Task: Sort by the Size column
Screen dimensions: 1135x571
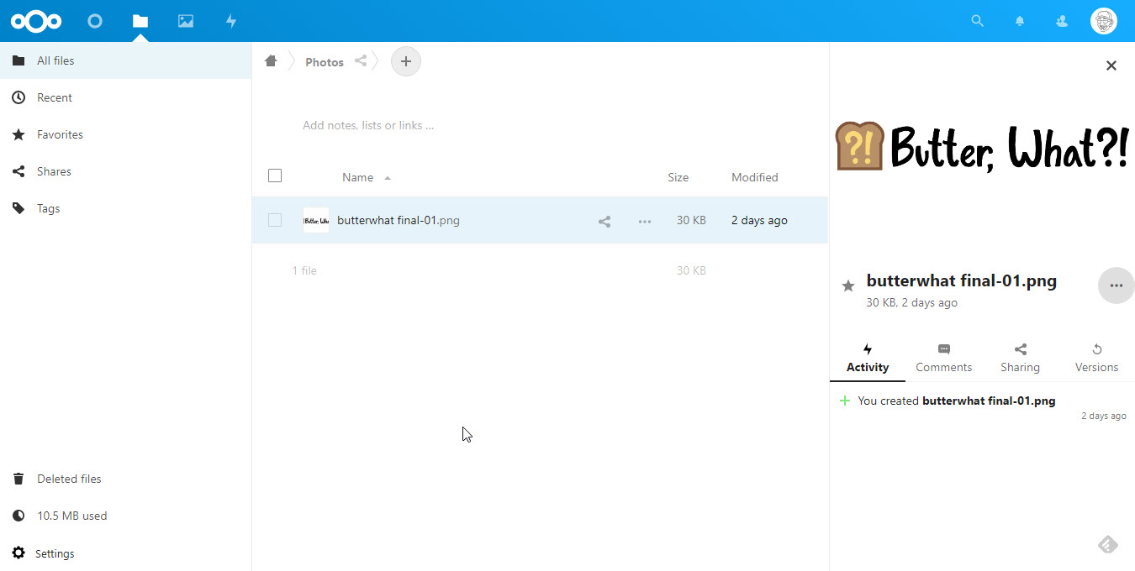Action: [678, 177]
